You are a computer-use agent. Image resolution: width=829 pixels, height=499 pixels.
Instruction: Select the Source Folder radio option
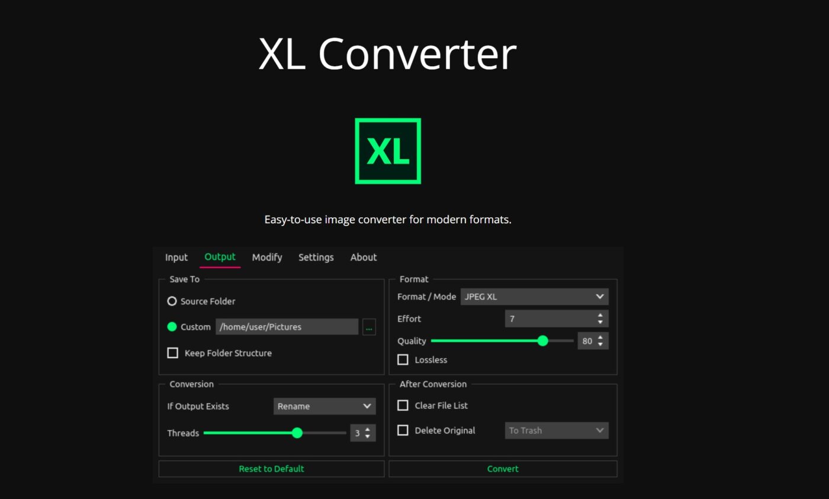(x=172, y=301)
